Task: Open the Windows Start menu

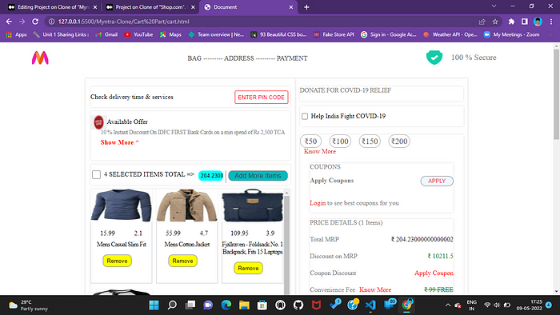Action: [x=154, y=305]
